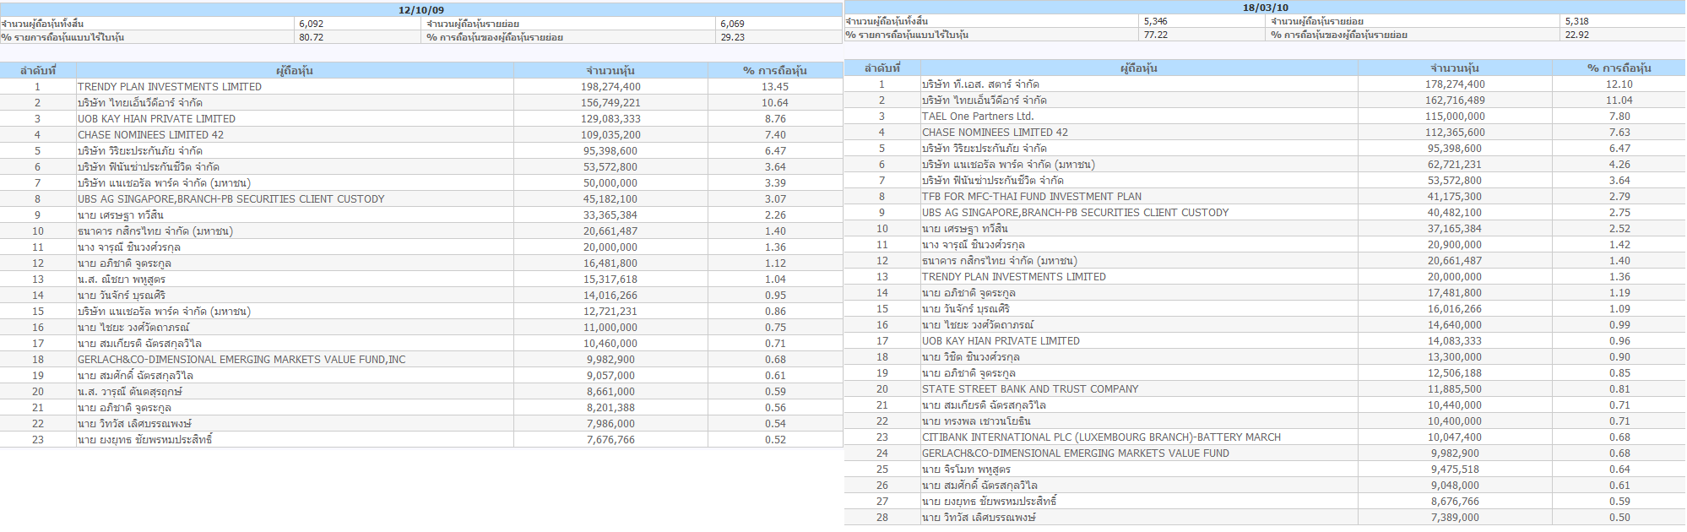Select UOB KAY HIAN PRIVATE LIMITED in 18/03/10 table
The image size is (1687, 532).
[1001, 341]
